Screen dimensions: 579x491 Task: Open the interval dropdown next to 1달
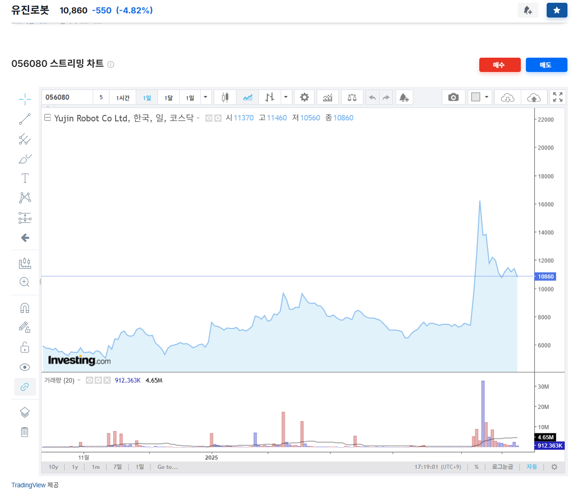point(205,97)
